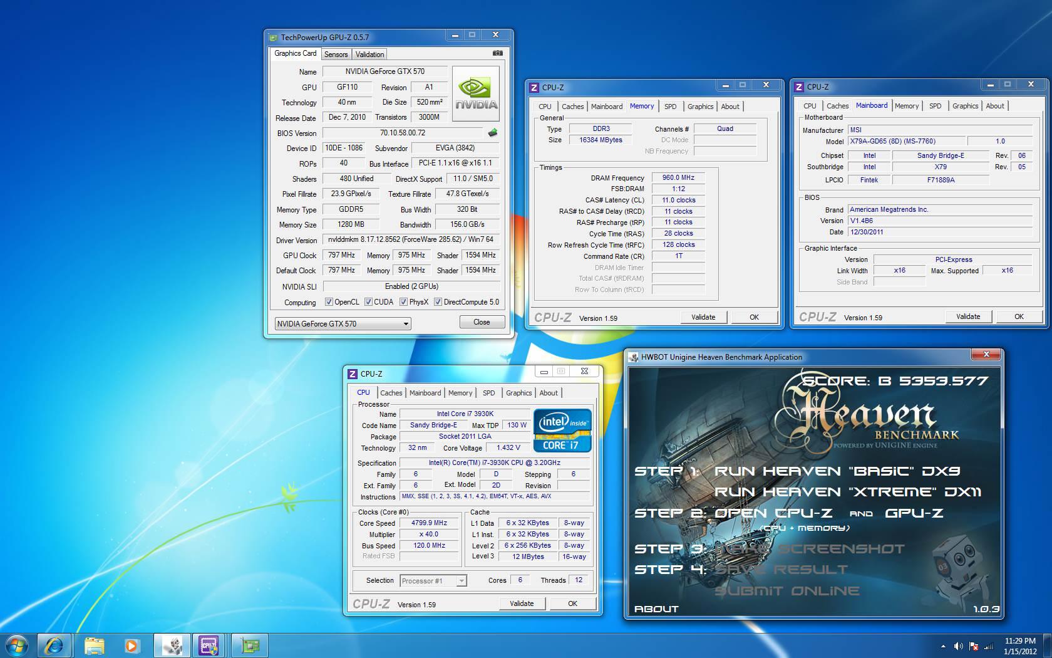Click Show desktop strip at taskbar end
1052x658 pixels.
point(1048,645)
